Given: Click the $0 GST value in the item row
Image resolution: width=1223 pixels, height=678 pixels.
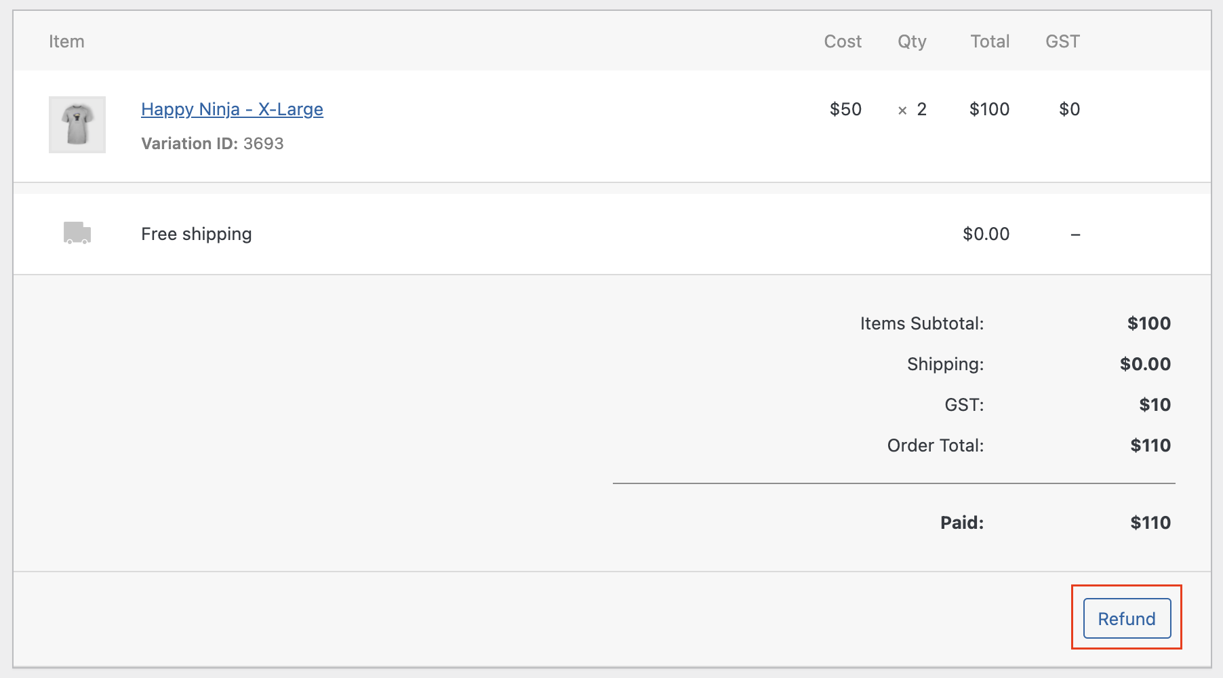Looking at the screenshot, I should (x=1069, y=109).
